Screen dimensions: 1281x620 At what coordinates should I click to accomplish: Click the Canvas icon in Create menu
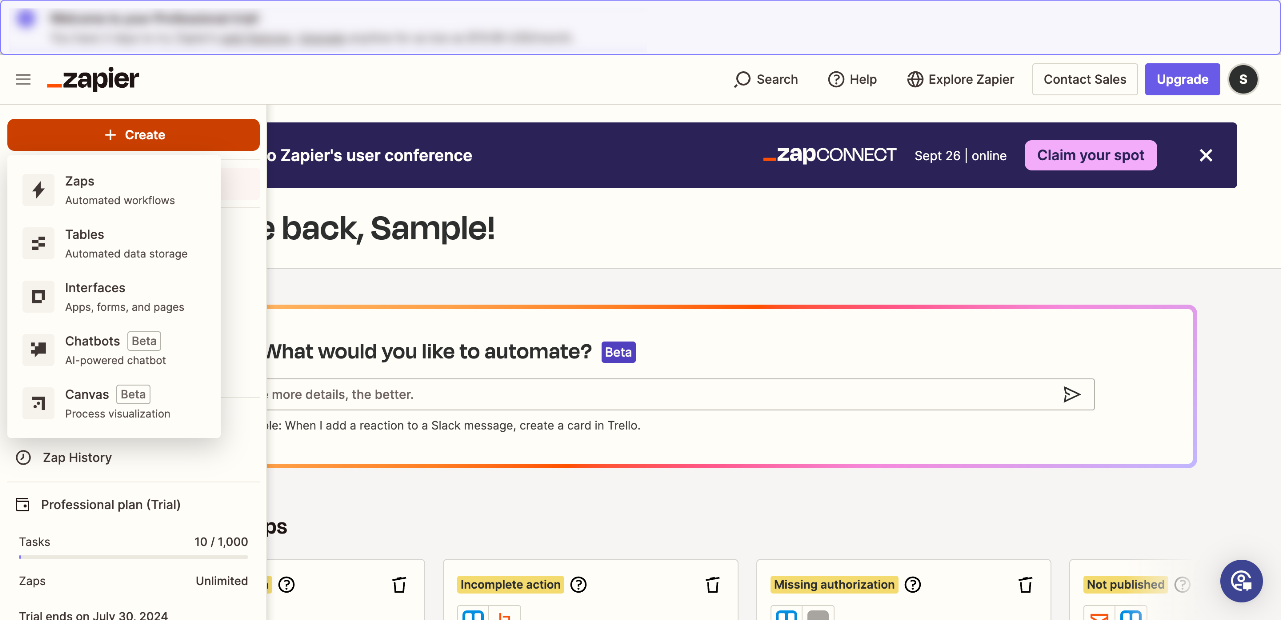38,403
